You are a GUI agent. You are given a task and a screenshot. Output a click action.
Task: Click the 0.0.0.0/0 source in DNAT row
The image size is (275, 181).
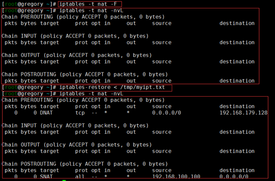point(167,113)
